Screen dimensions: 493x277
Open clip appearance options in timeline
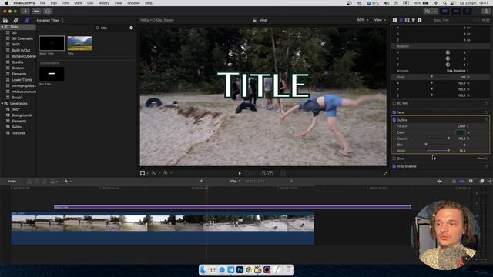[x=471, y=182]
